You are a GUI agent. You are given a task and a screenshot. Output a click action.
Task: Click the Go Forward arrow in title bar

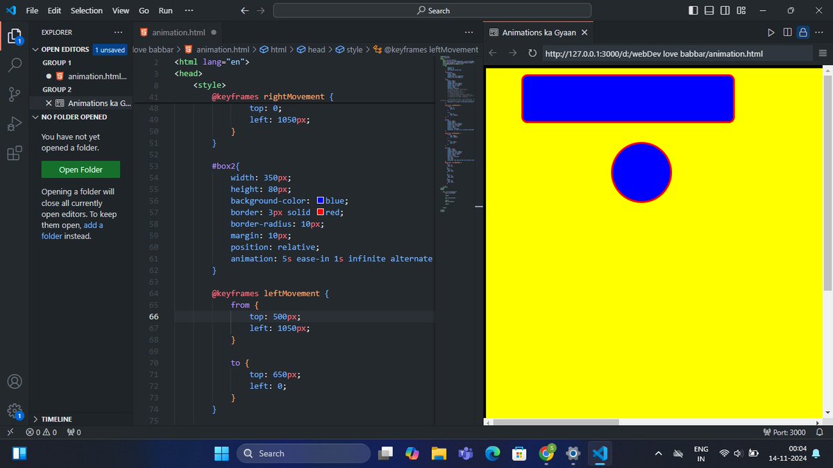[x=260, y=10]
